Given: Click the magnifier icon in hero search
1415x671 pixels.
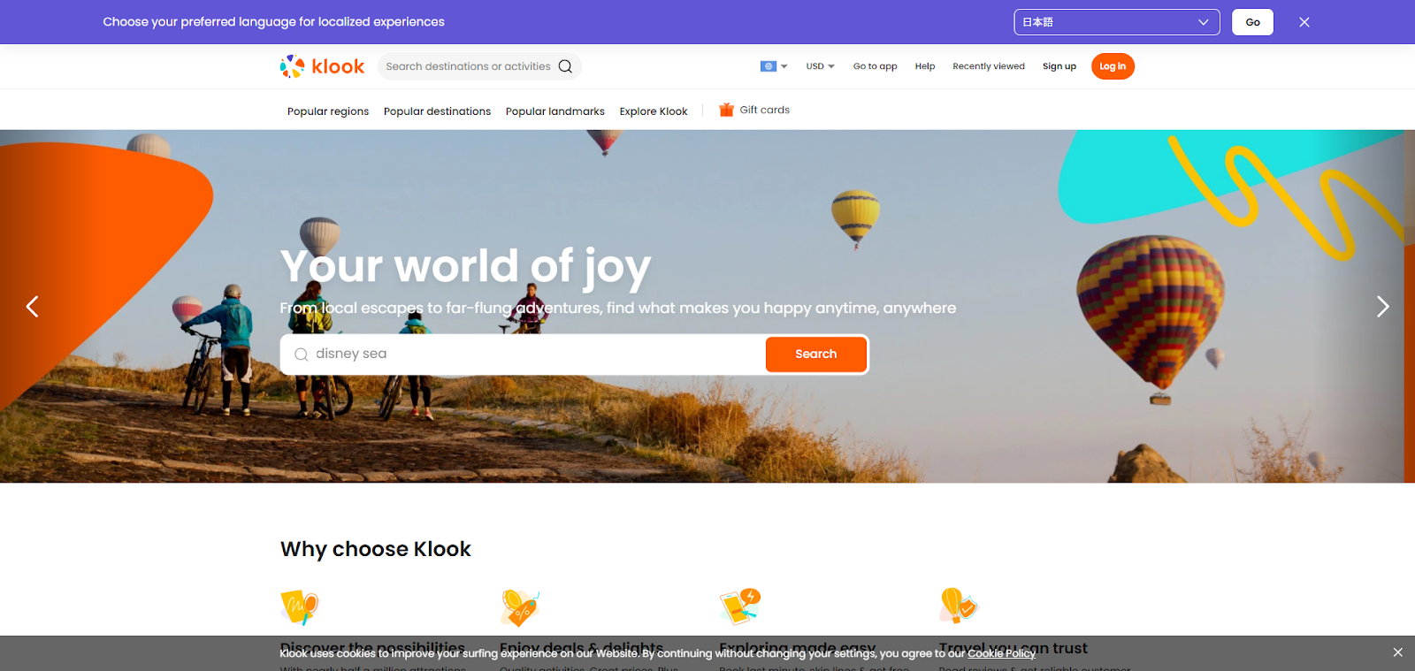Looking at the screenshot, I should [x=302, y=355].
